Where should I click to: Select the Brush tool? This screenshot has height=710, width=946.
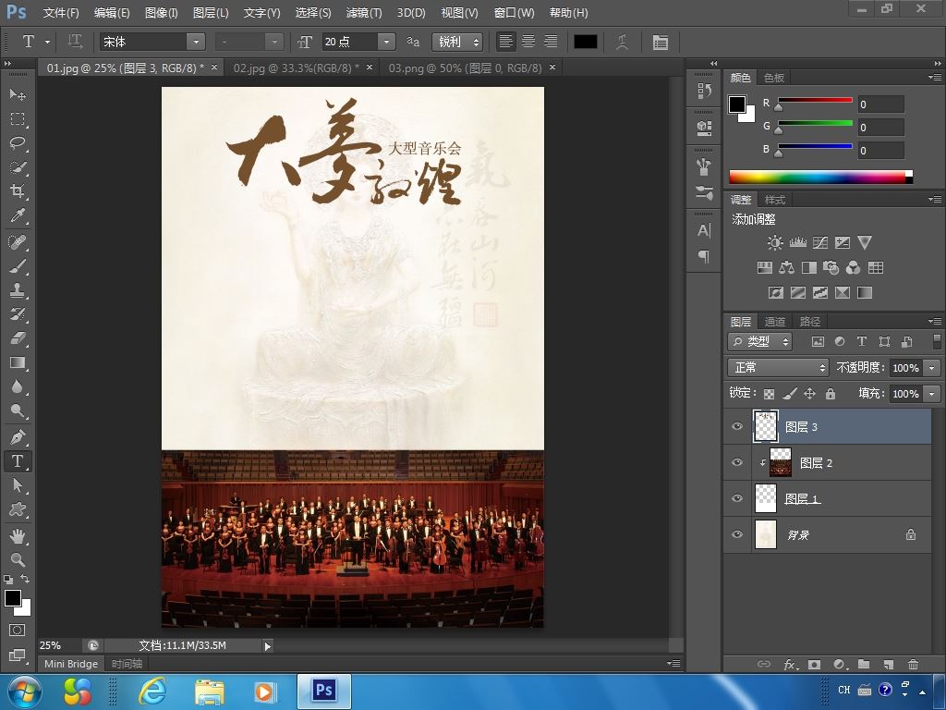point(18,266)
